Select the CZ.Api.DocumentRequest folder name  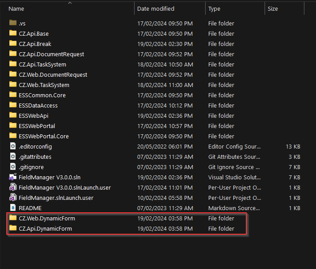point(51,54)
